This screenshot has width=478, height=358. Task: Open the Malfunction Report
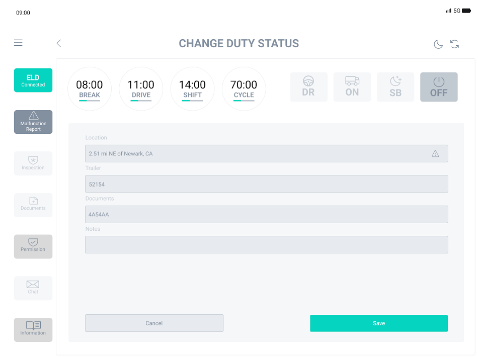33,122
